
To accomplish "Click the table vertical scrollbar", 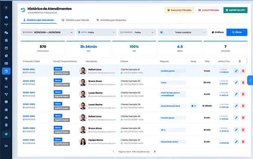I will click(247, 61).
